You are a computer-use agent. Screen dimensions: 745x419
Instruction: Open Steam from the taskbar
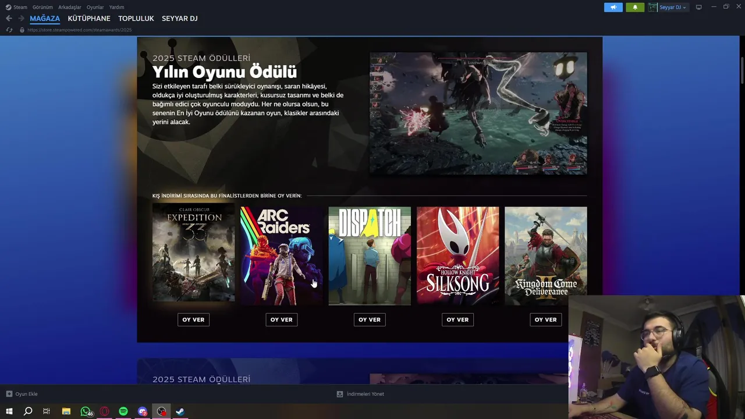[180, 411]
